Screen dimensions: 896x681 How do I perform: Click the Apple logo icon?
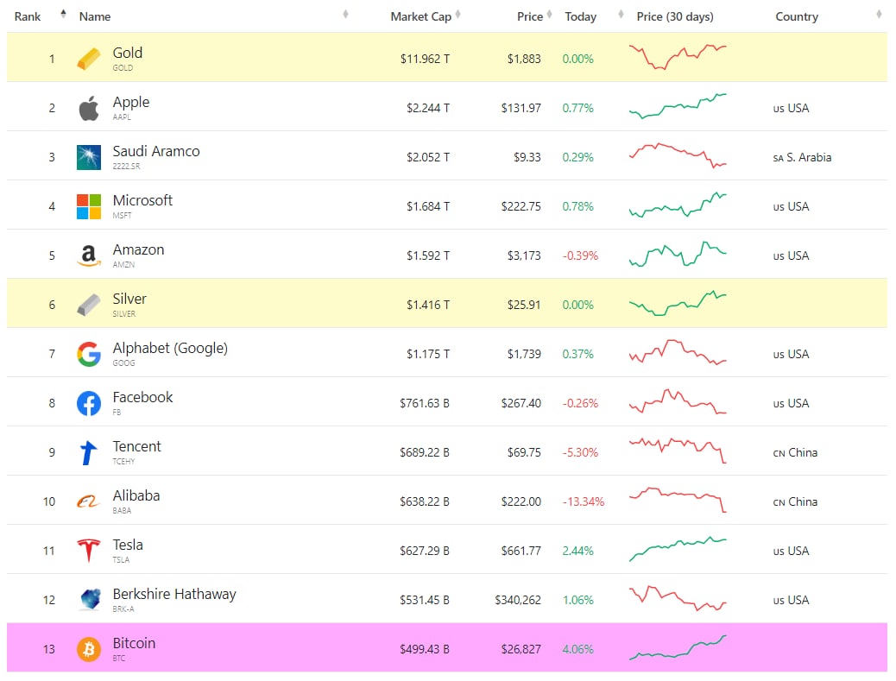click(89, 108)
